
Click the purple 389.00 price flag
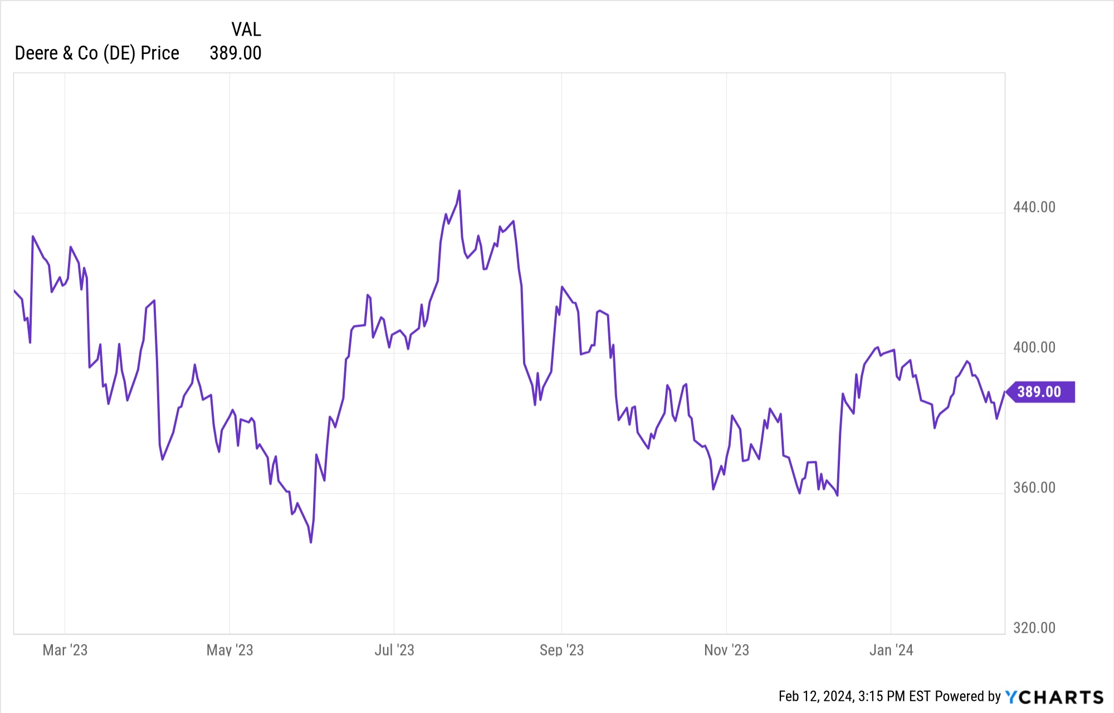[x=1040, y=392]
